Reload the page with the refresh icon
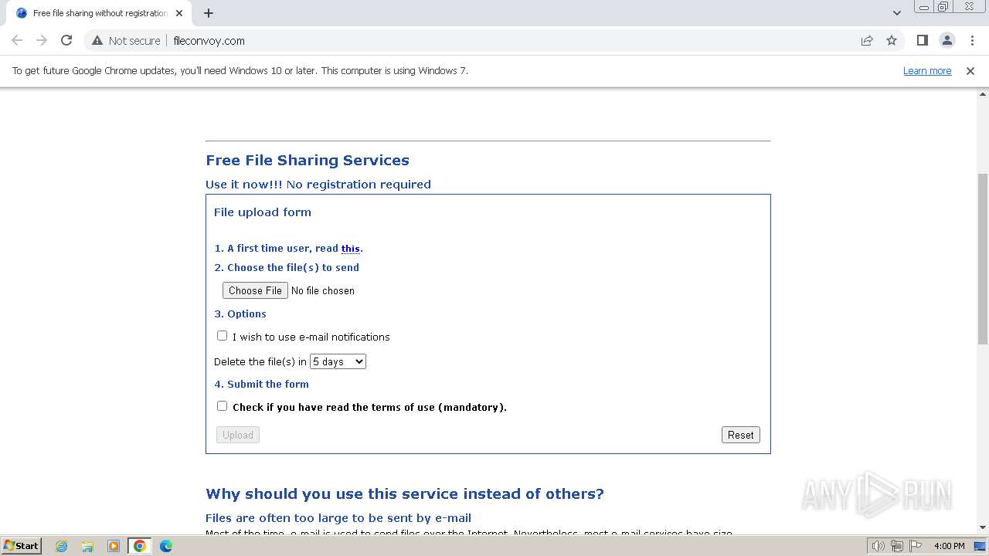 point(66,41)
